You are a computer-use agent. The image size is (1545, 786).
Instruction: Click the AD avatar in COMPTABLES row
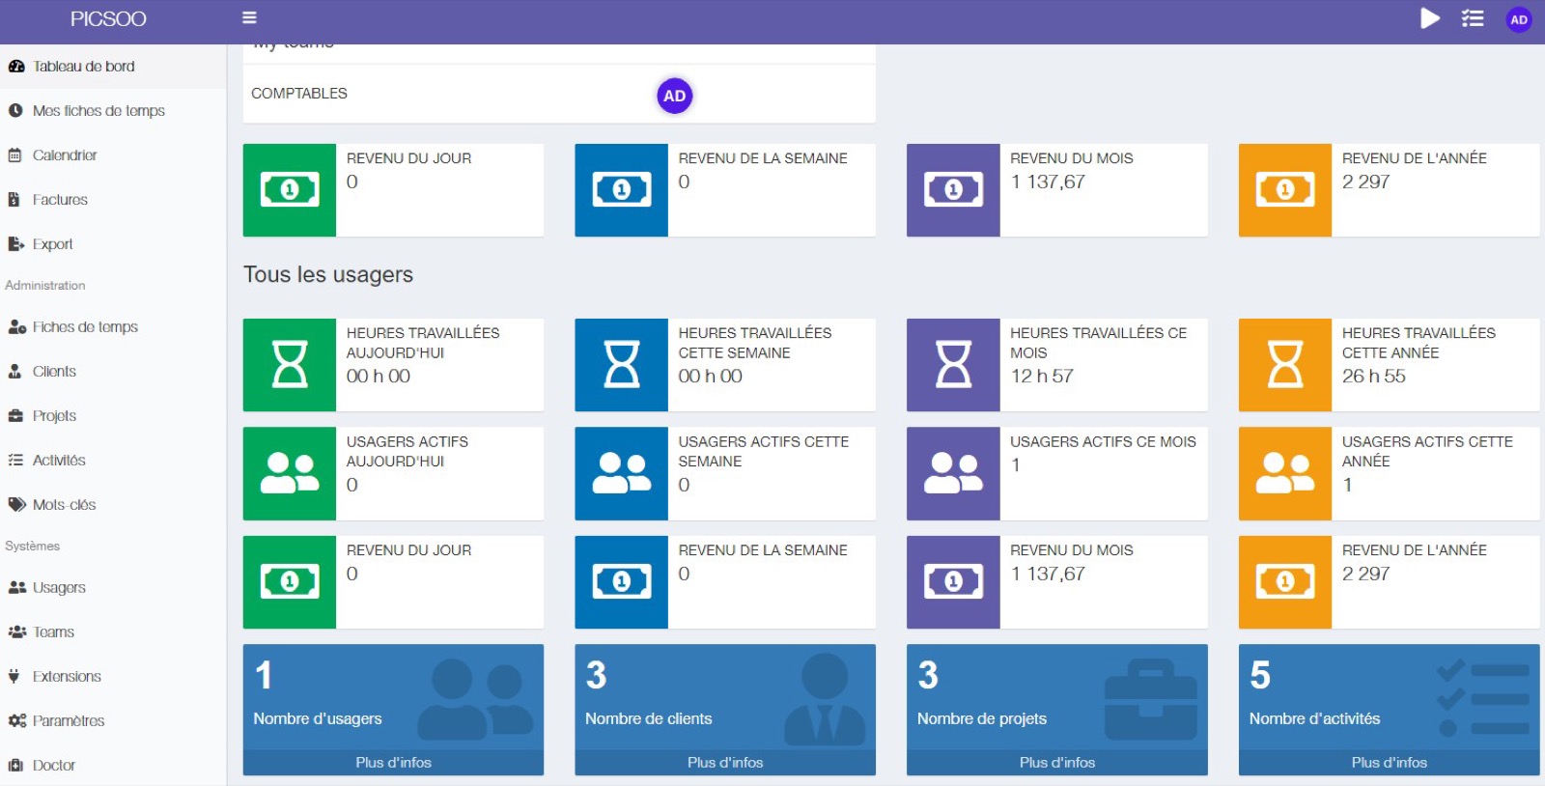(x=675, y=96)
